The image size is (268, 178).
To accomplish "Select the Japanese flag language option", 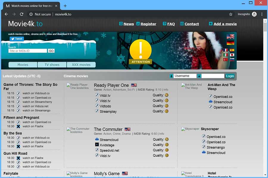I will click(232, 55).
